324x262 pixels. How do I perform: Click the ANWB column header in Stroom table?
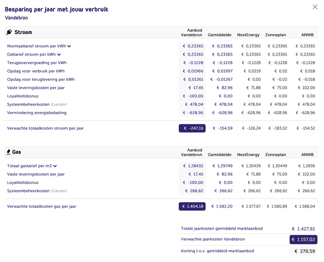click(307, 35)
